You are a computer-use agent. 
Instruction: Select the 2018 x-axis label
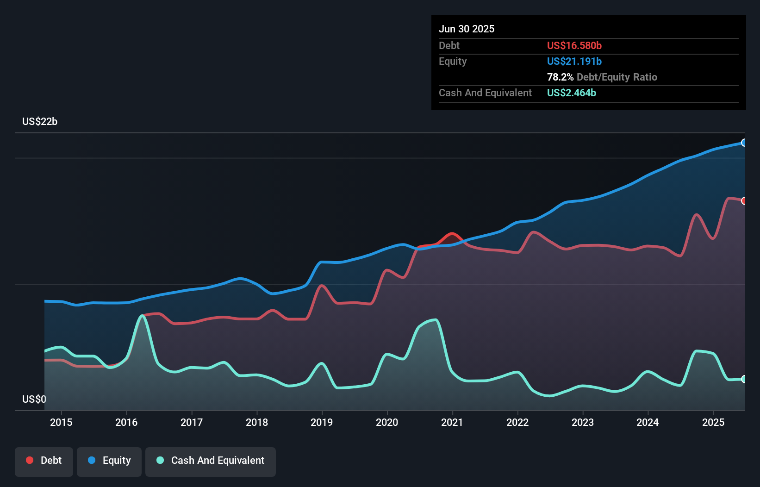coord(257,422)
